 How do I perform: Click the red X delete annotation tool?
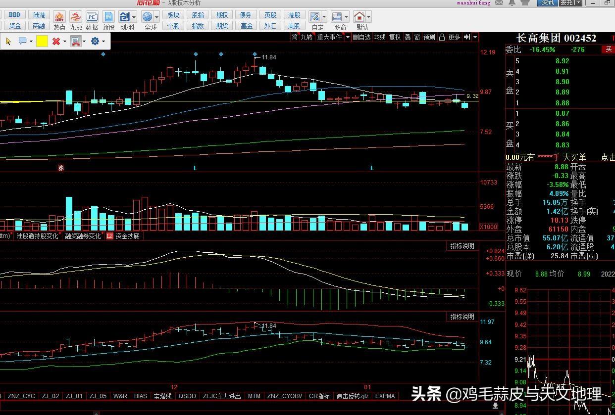56,42
